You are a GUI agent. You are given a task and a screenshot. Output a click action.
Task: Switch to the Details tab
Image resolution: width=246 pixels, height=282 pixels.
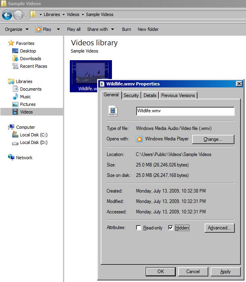click(x=150, y=95)
